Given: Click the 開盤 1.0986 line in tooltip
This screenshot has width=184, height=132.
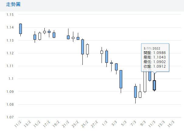Looking at the screenshot, I should [x=154, y=53].
